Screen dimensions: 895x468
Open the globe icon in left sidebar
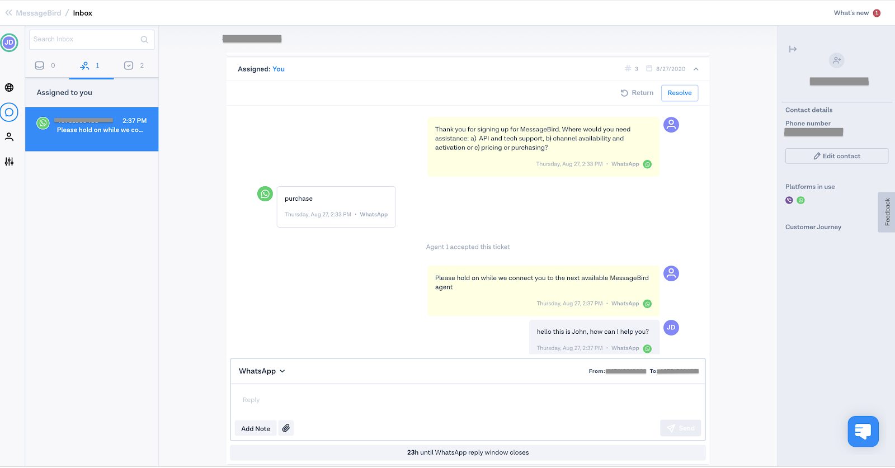tap(9, 87)
